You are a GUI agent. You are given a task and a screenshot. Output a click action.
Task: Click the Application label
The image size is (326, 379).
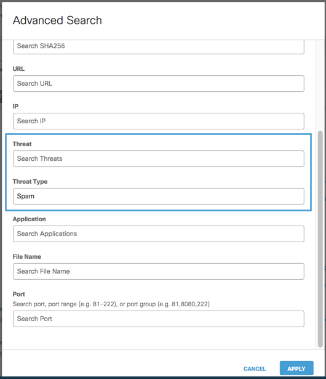click(29, 219)
